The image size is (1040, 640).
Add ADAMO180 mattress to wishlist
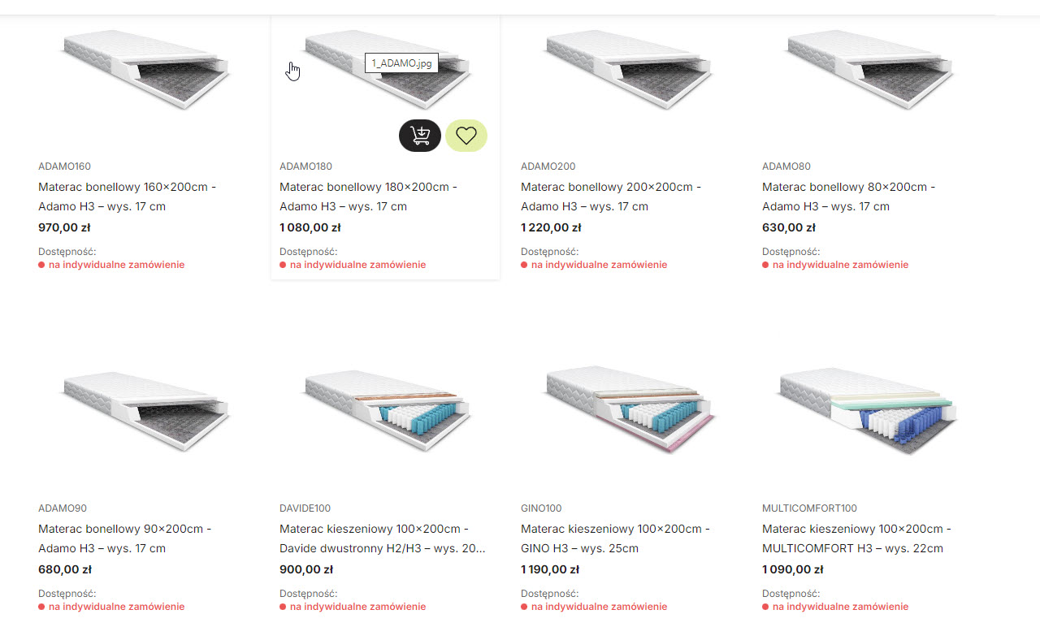[x=466, y=136]
